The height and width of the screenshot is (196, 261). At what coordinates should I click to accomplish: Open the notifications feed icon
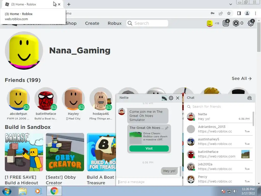tap(226, 23)
